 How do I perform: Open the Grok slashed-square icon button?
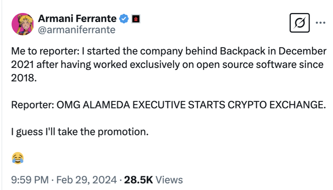(300, 23)
